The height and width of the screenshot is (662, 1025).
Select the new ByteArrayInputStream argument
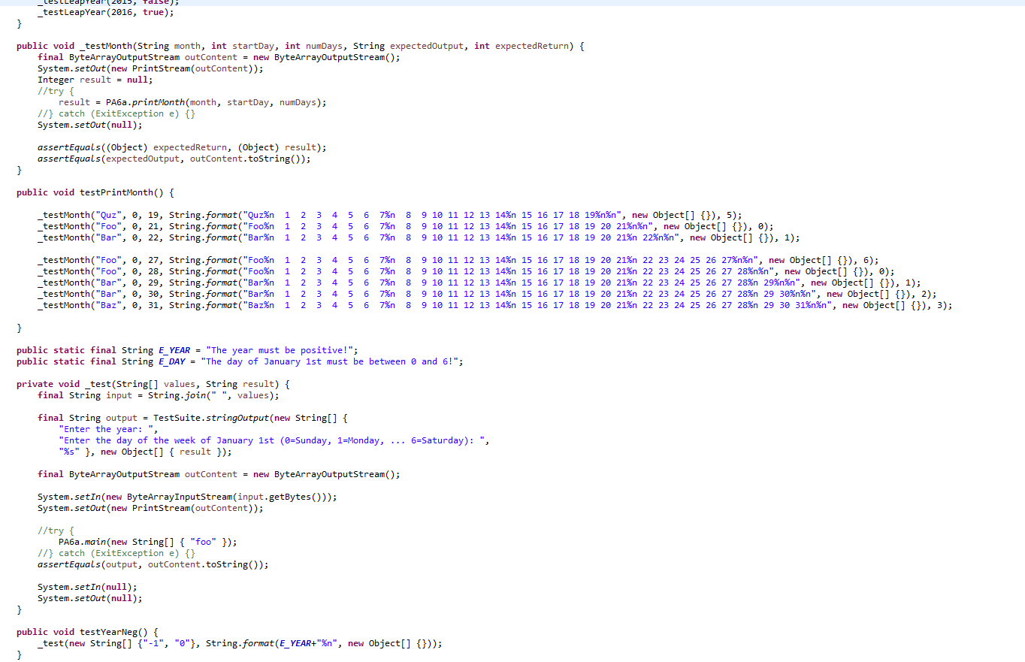pos(188,496)
